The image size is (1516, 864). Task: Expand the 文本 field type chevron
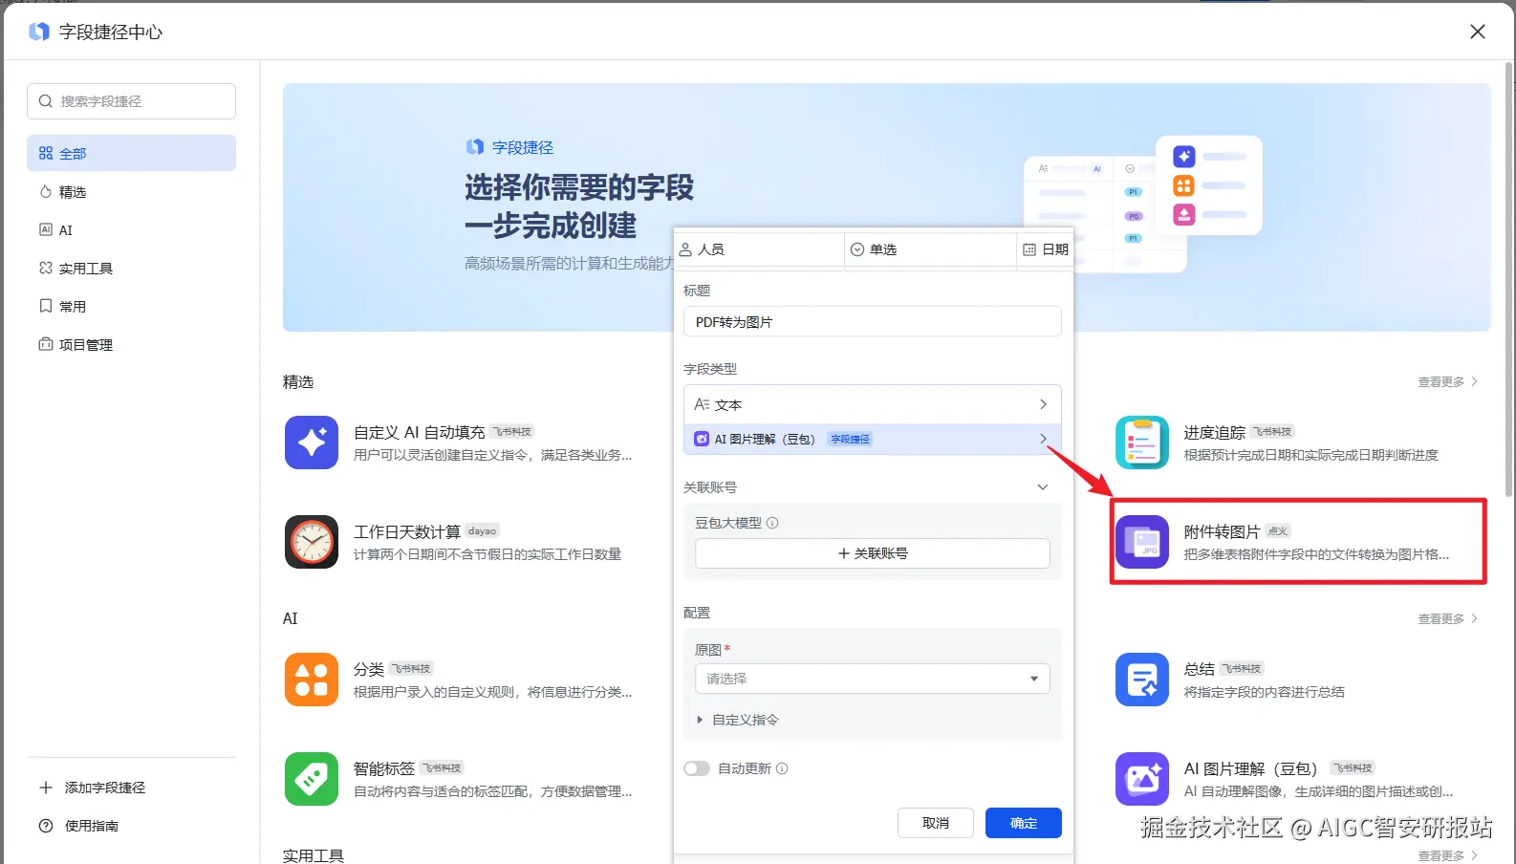point(1043,404)
